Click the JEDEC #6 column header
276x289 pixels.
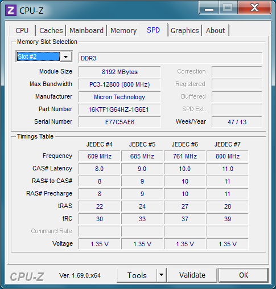pos(185,144)
